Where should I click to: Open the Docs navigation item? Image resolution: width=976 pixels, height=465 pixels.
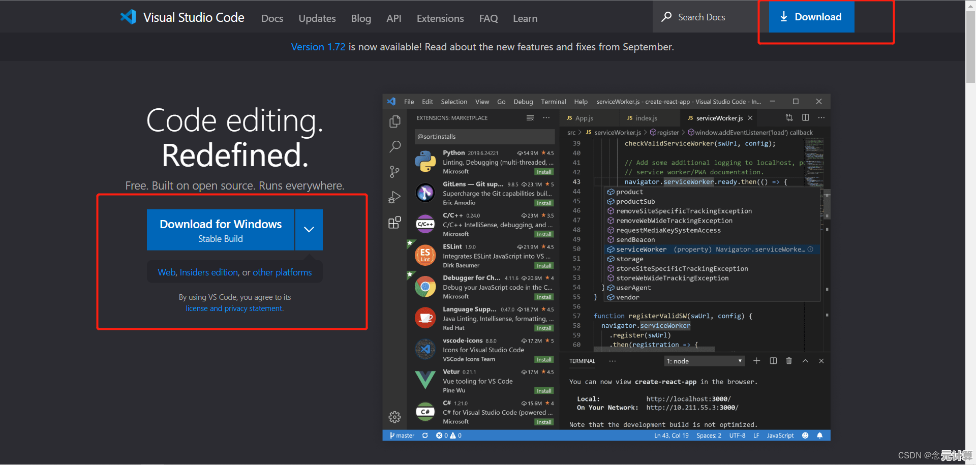click(272, 18)
